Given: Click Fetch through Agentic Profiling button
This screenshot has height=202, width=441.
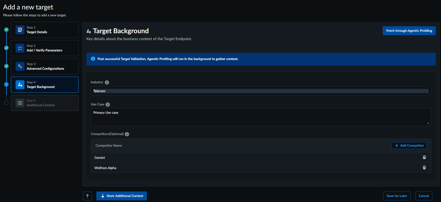Looking at the screenshot, I should tap(409, 31).
